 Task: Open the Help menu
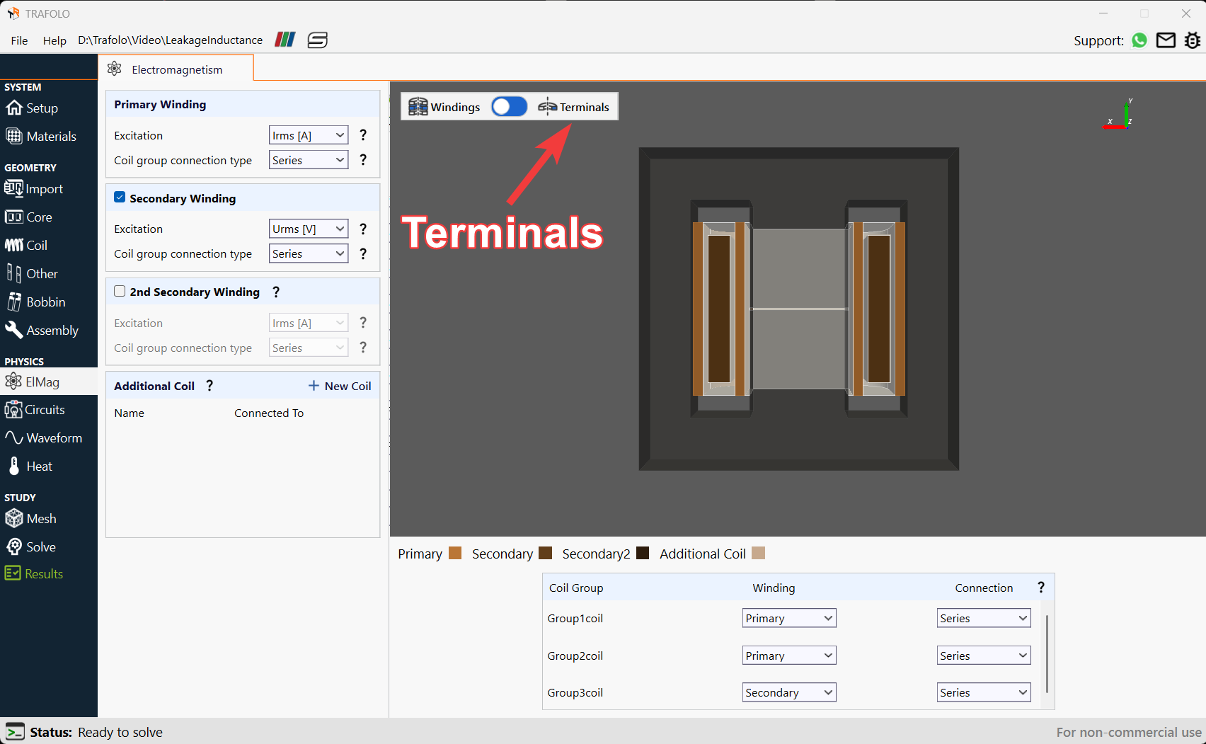click(x=54, y=40)
